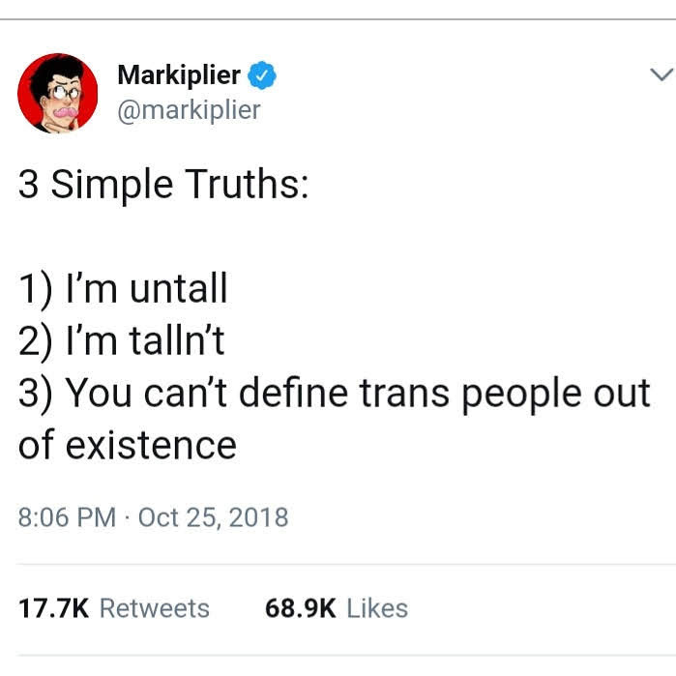Click the 17.7K retweet count number
The height and width of the screenshot is (676, 676).
pos(54,608)
